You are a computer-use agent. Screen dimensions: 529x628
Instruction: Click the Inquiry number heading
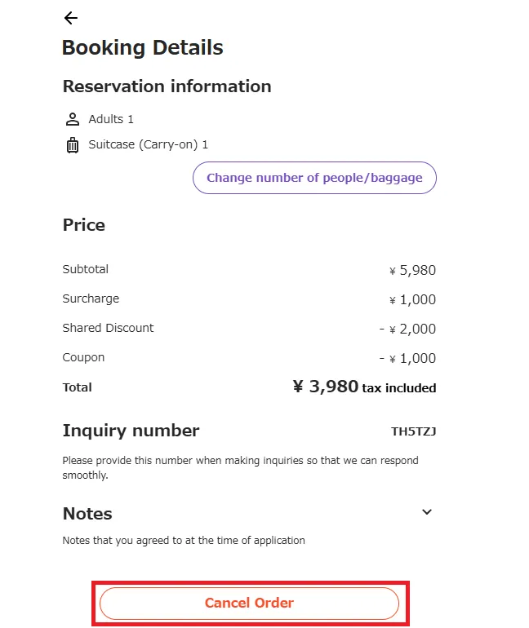131,431
